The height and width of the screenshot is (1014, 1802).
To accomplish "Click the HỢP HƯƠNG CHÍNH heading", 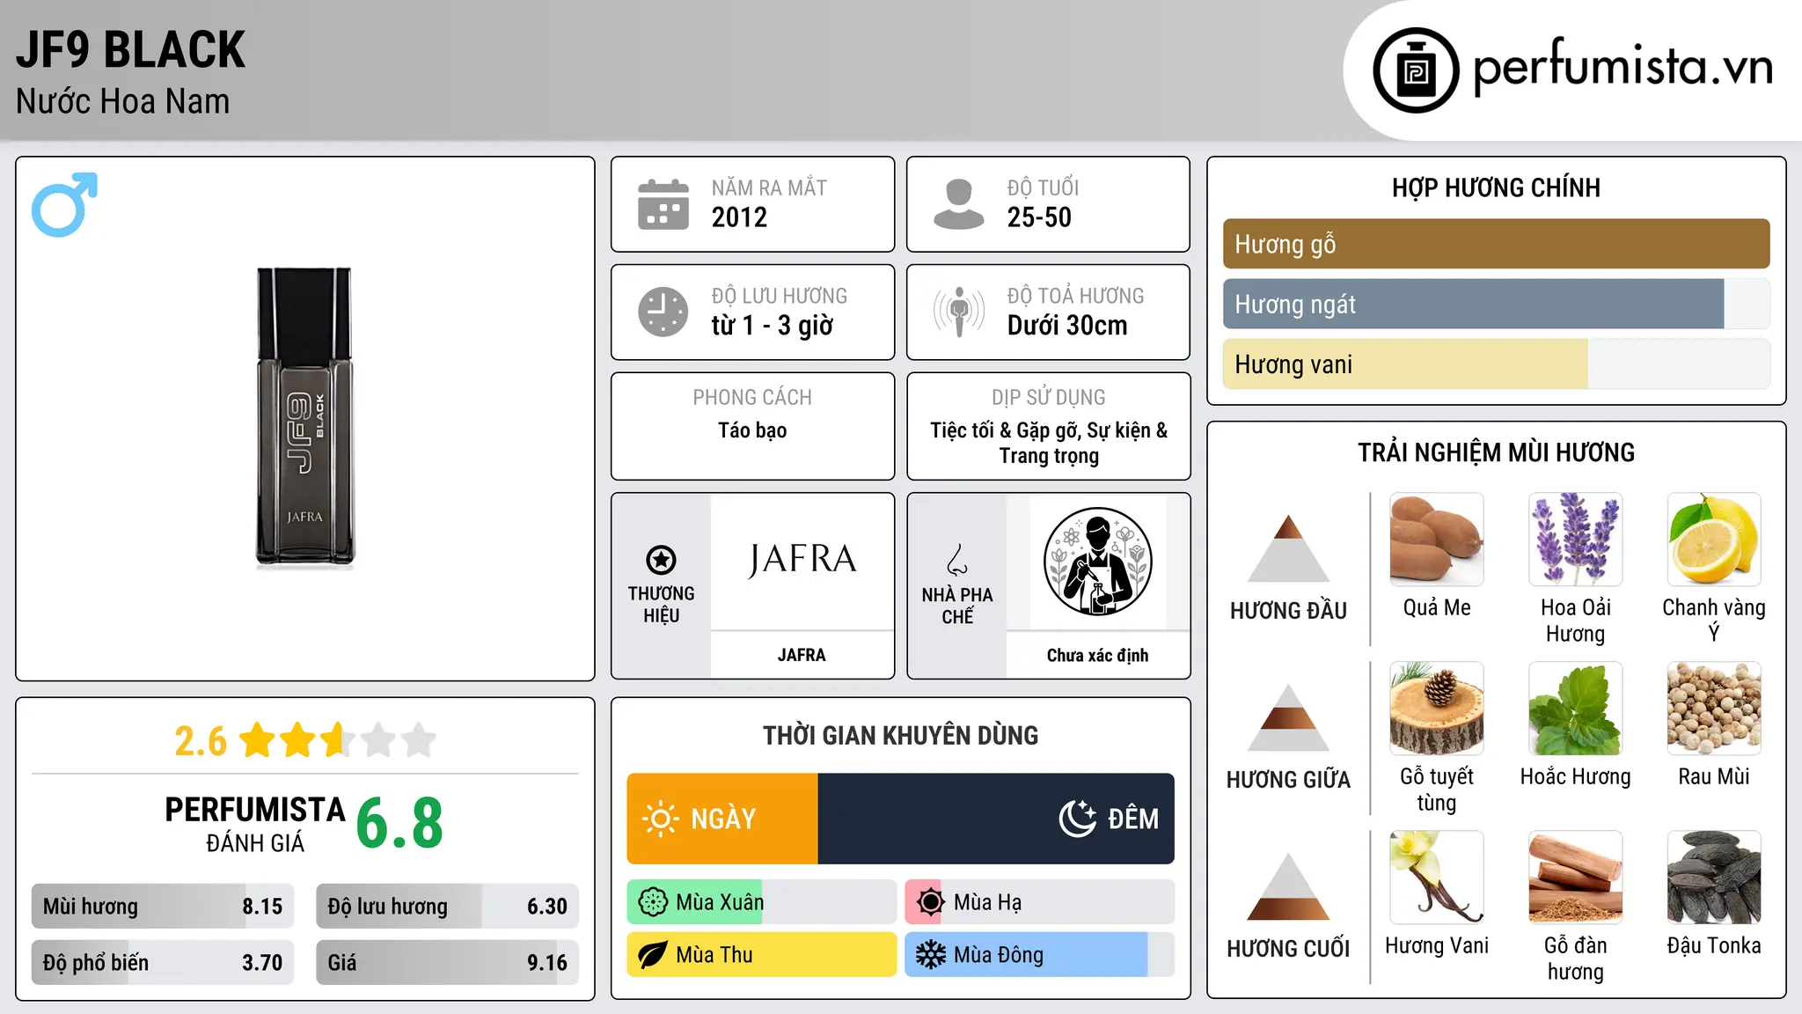I will click(x=1496, y=188).
